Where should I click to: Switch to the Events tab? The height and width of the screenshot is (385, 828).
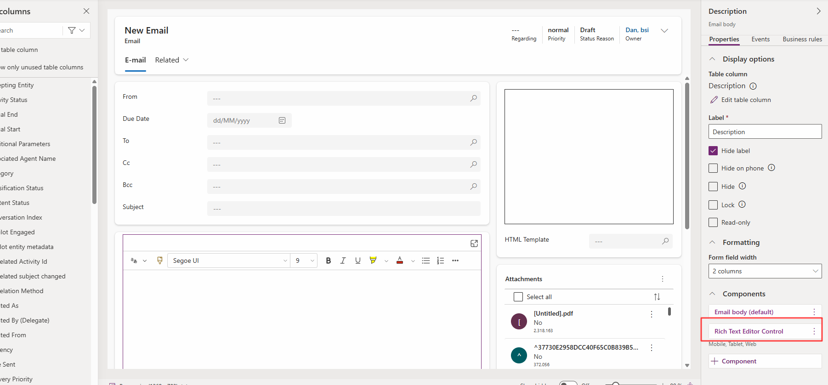pyautogui.click(x=760, y=39)
